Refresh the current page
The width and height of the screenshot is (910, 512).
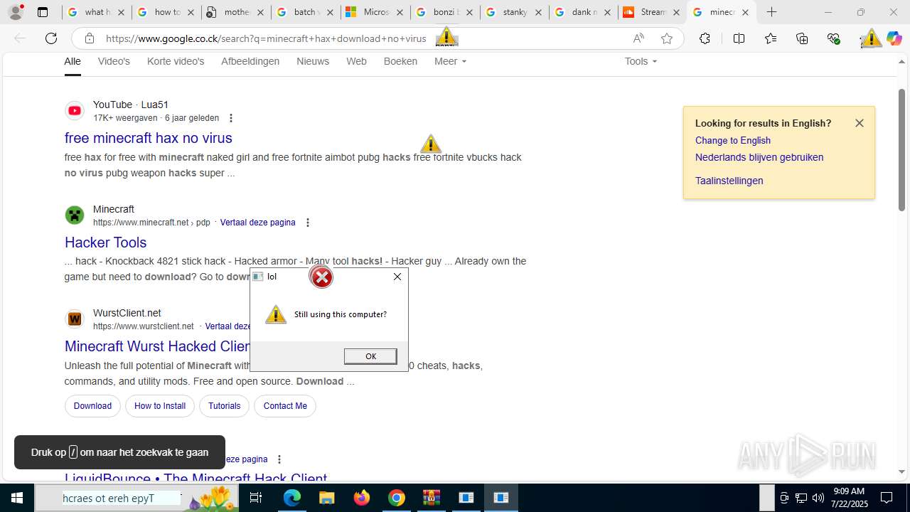pos(51,38)
